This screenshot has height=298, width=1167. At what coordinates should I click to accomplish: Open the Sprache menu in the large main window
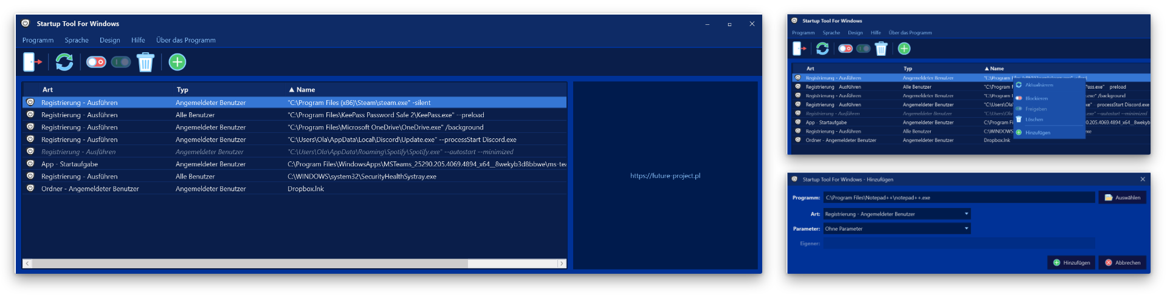click(x=77, y=40)
